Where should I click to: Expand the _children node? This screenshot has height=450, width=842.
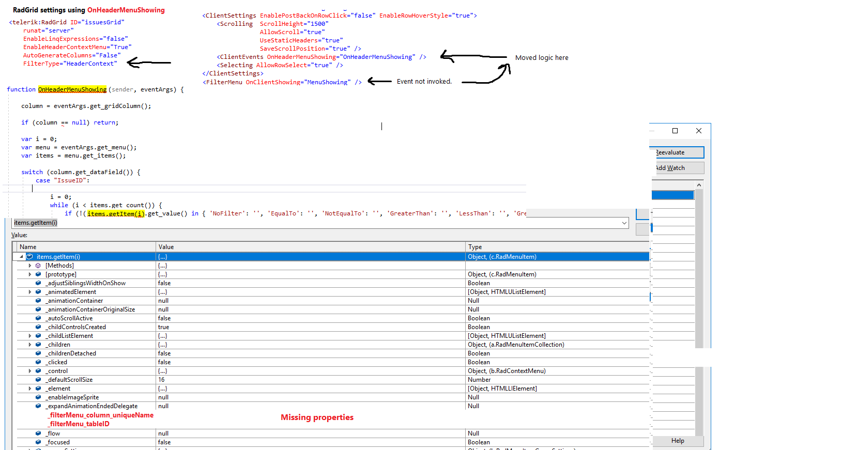[x=30, y=345]
